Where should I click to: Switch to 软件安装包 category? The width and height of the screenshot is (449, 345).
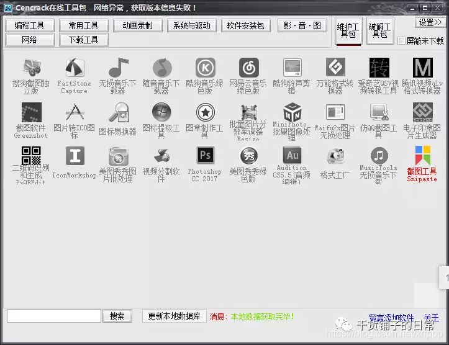[x=246, y=25]
